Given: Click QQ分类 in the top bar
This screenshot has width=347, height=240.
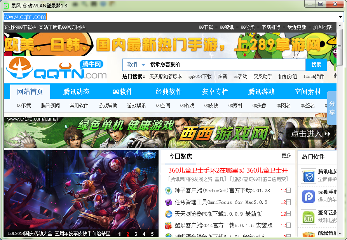Looking at the screenshot, I should (x=248, y=27).
